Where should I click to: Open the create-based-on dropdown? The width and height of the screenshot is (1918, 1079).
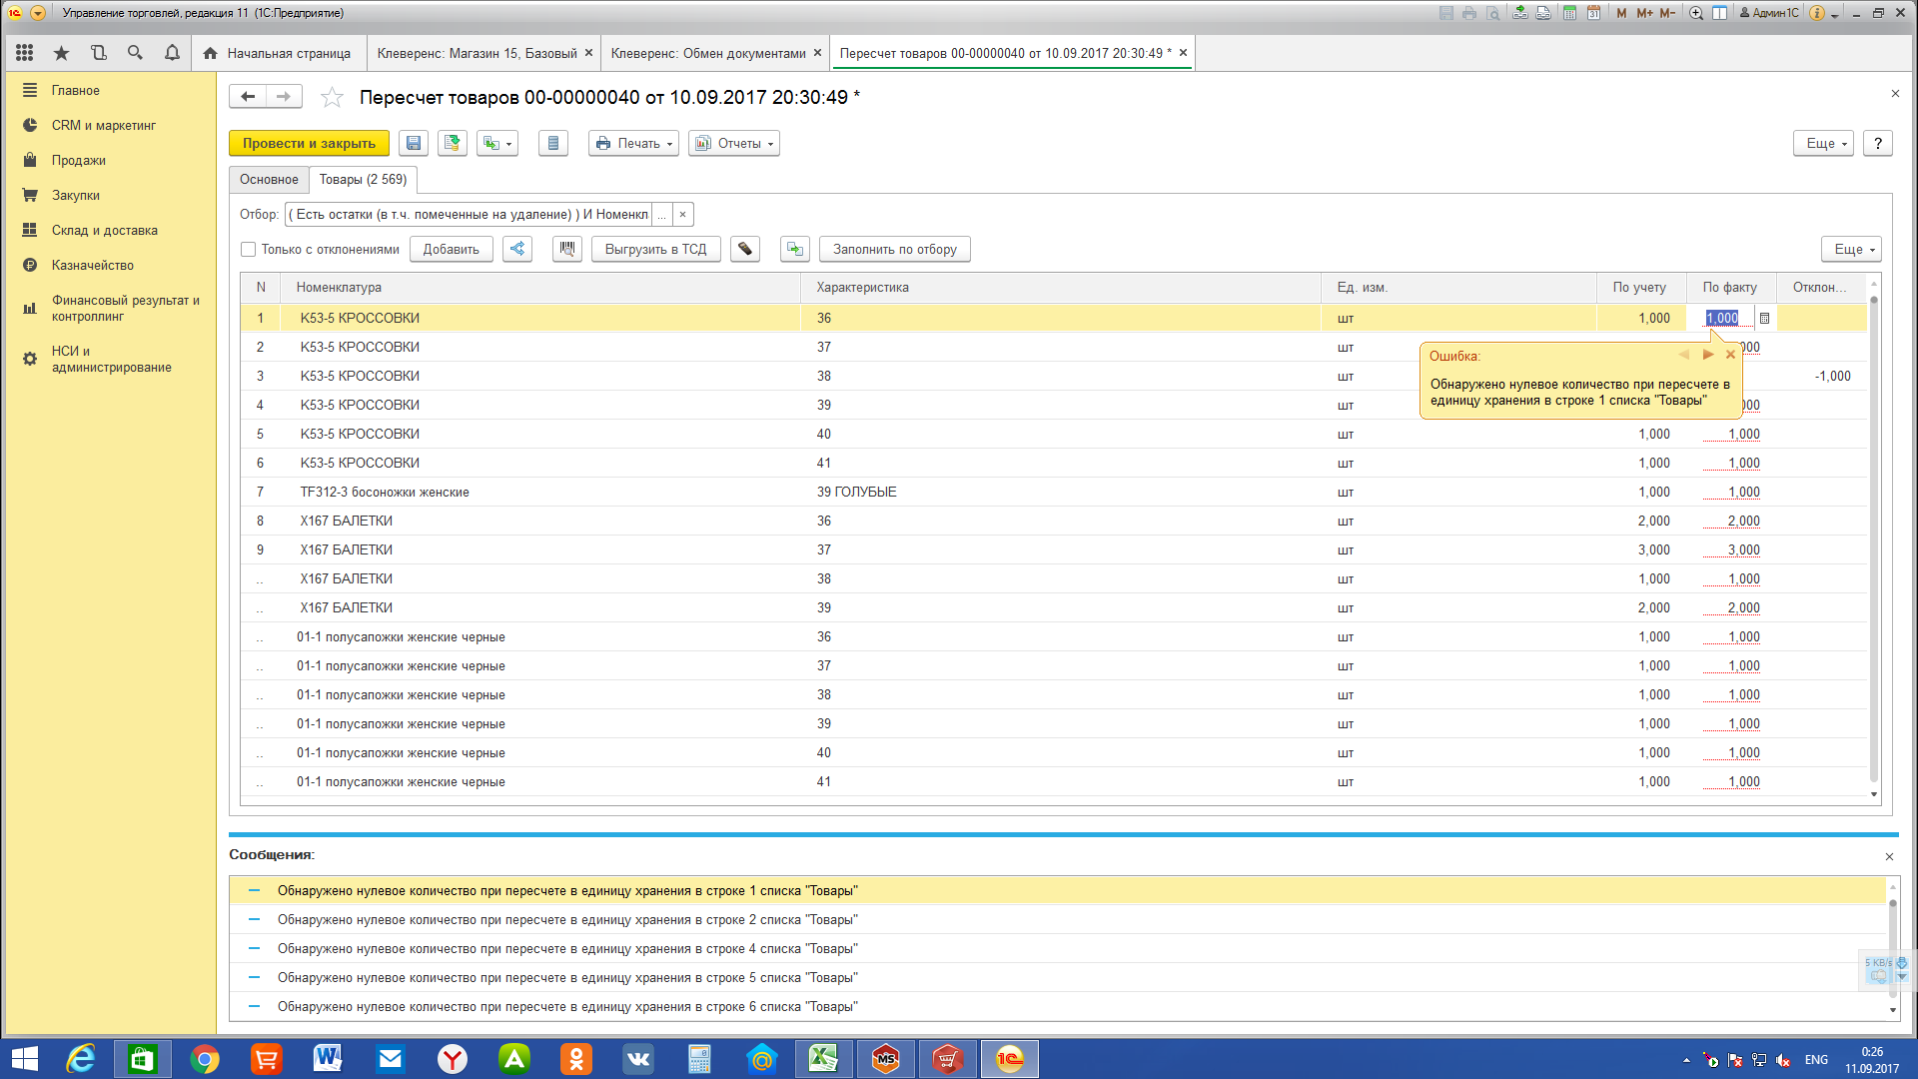496,144
